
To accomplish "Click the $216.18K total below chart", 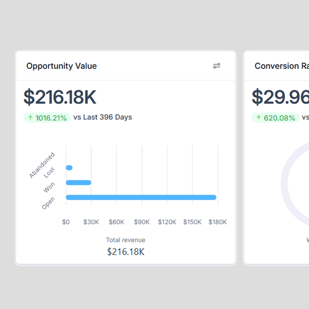I will point(126,252).
